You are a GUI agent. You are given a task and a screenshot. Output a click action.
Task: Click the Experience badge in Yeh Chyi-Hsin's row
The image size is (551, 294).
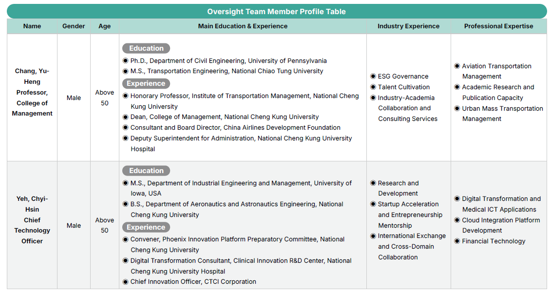(146, 227)
